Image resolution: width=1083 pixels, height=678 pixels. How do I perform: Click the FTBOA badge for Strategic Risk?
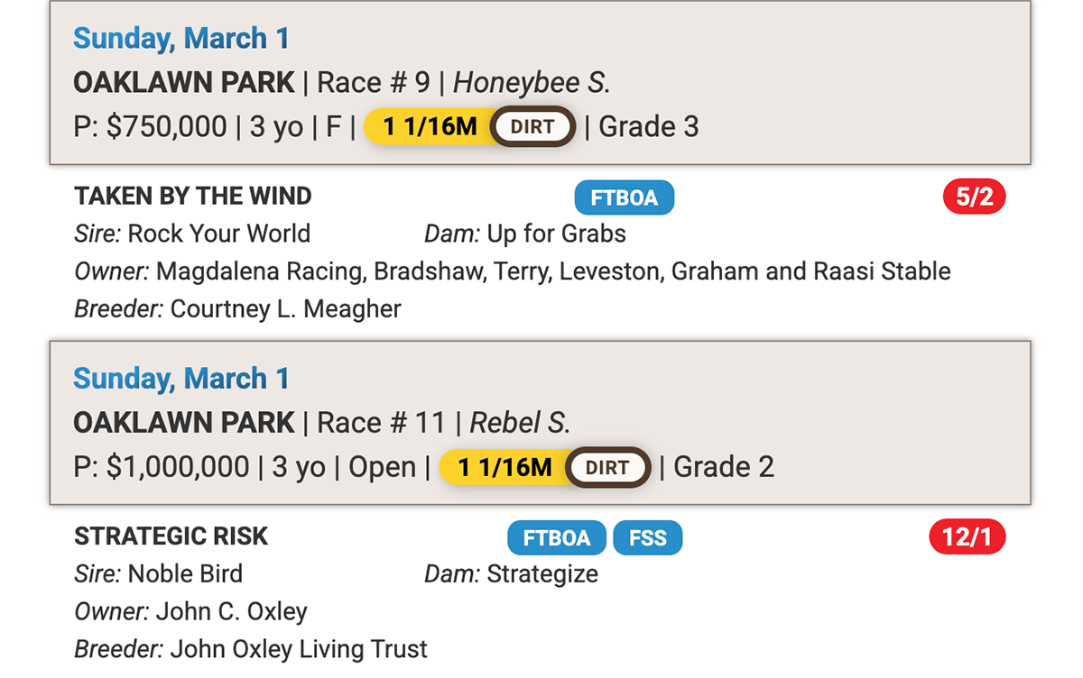557,538
